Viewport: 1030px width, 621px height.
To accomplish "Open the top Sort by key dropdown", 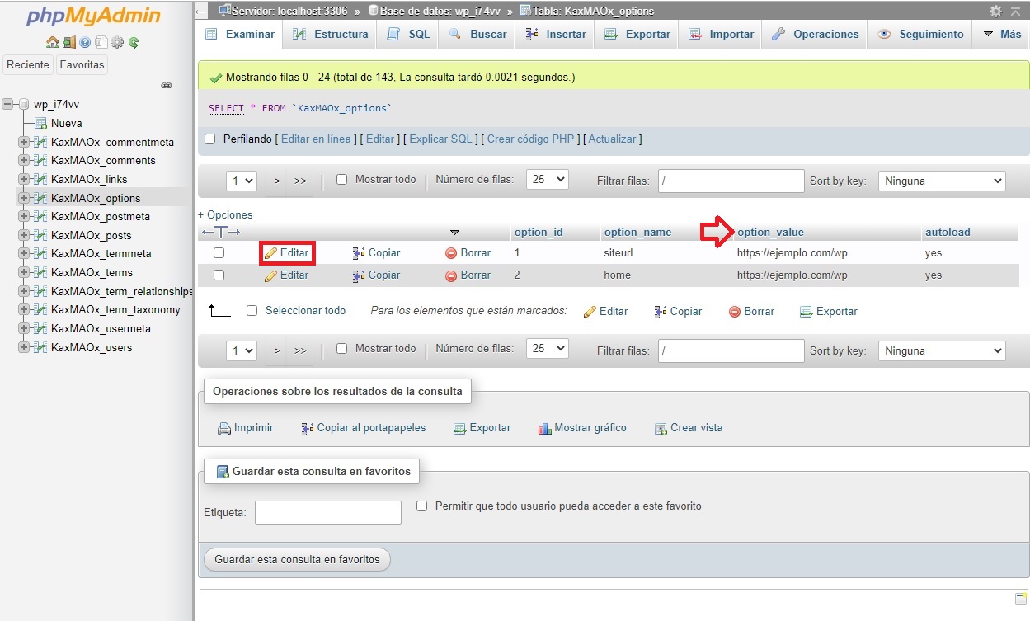I will click(x=942, y=181).
